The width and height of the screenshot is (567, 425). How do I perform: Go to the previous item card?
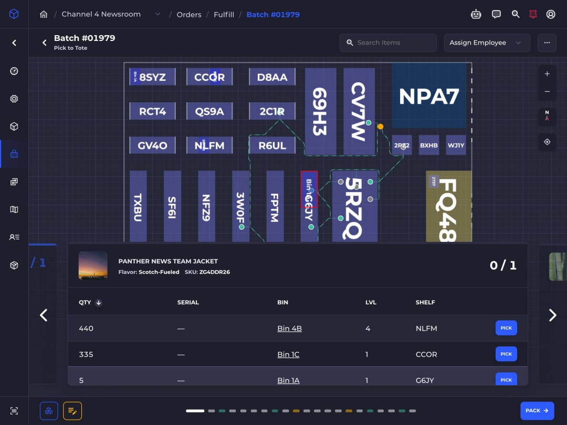(44, 315)
